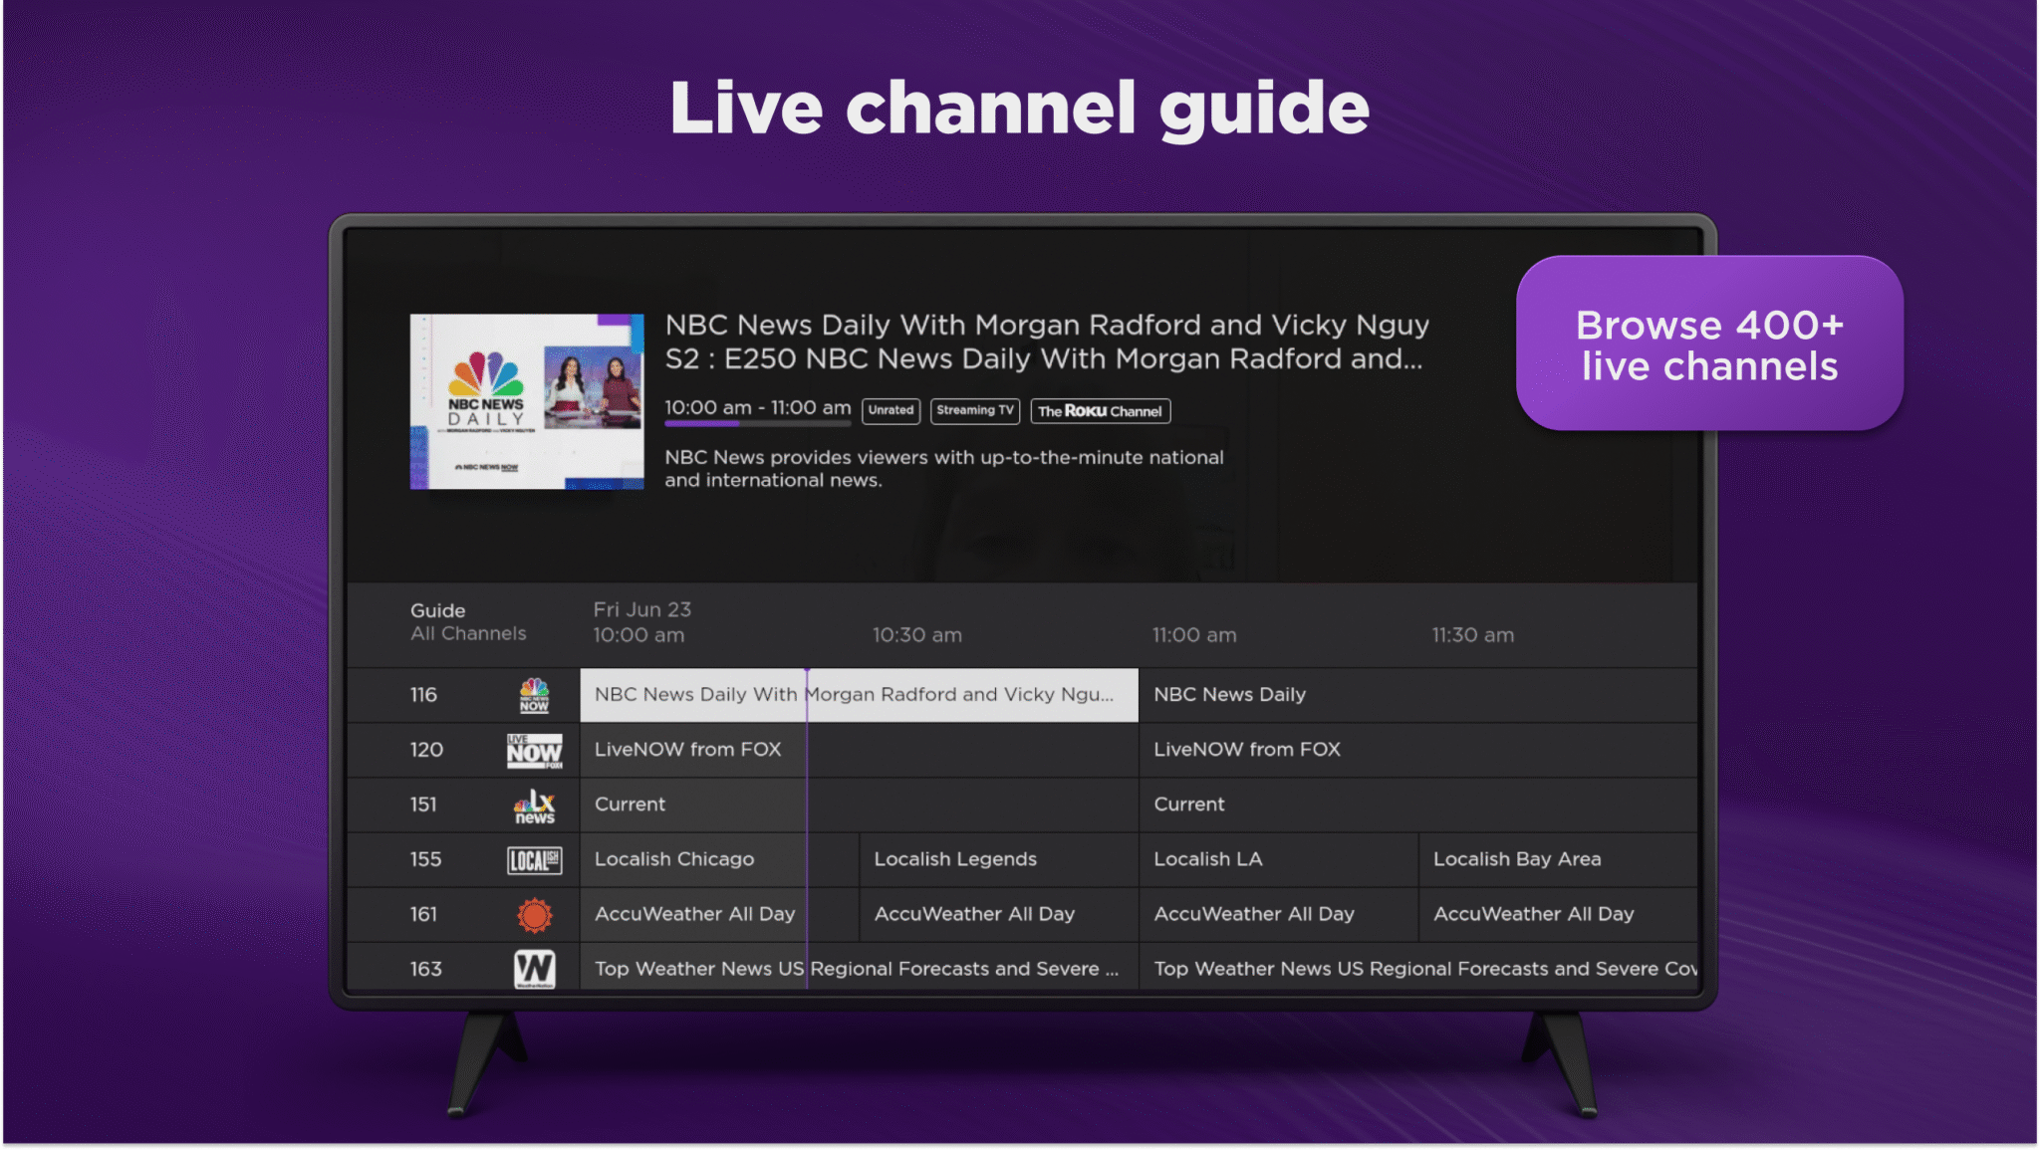Click the WeatherNation channel logo

pyautogui.click(x=535, y=968)
